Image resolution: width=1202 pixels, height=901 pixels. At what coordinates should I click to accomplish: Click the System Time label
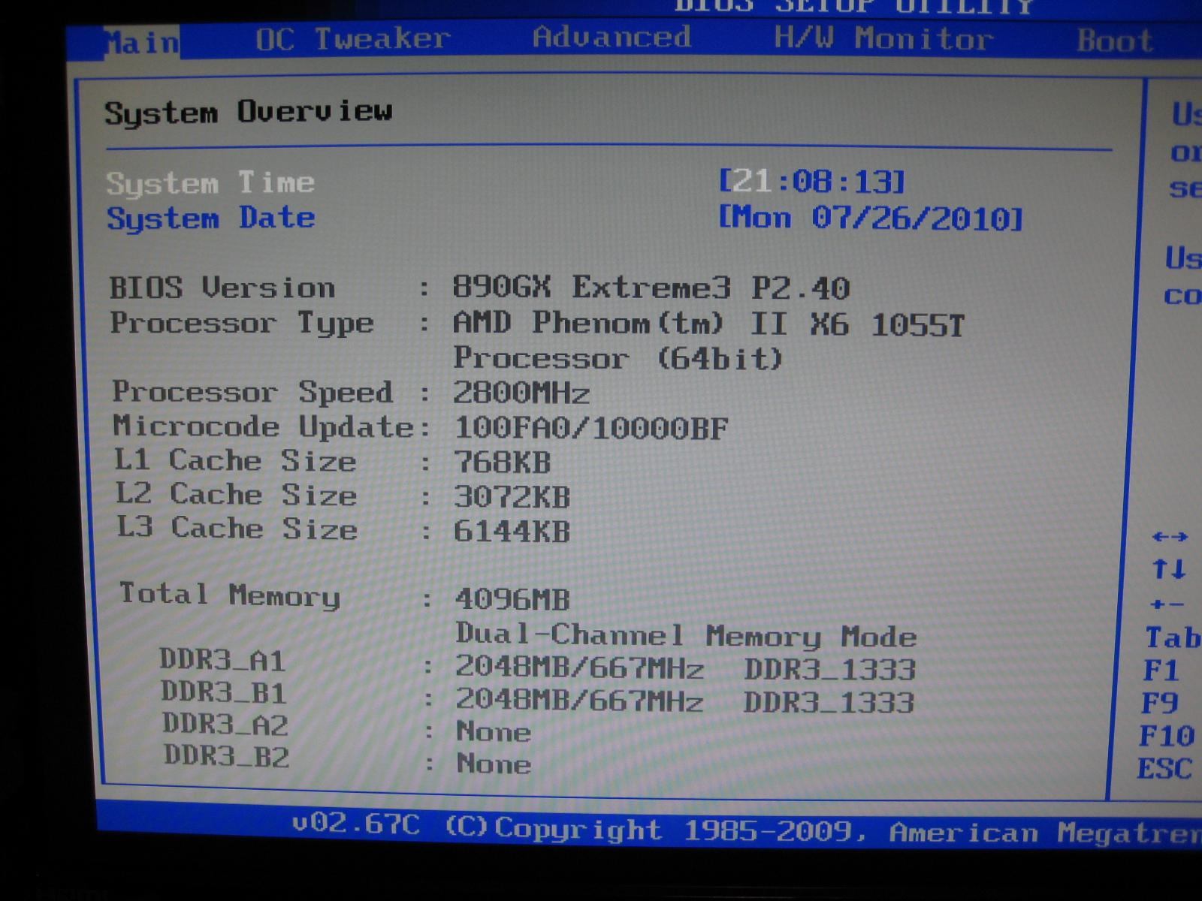[210, 182]
